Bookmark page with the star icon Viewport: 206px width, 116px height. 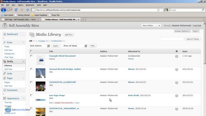(158, 10)
